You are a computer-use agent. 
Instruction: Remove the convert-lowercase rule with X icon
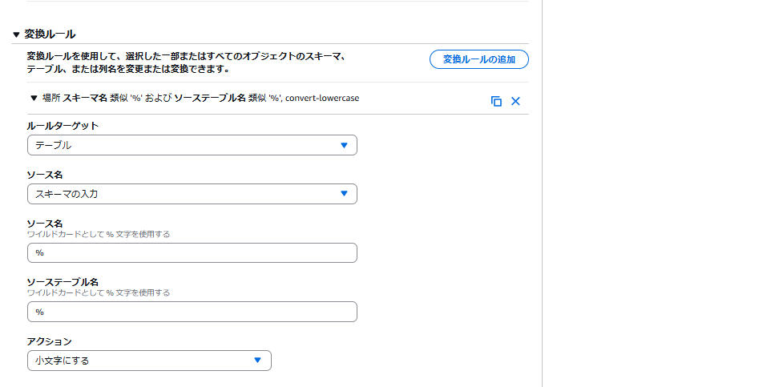click(515, 101)
